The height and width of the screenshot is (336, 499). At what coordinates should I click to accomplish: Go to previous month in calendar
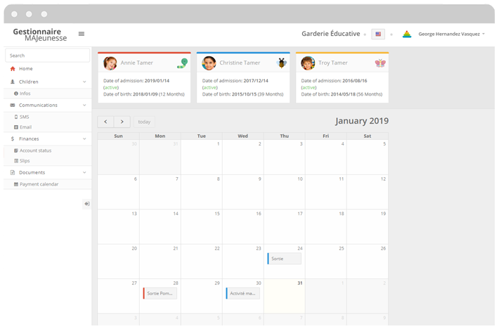(105, 122)
